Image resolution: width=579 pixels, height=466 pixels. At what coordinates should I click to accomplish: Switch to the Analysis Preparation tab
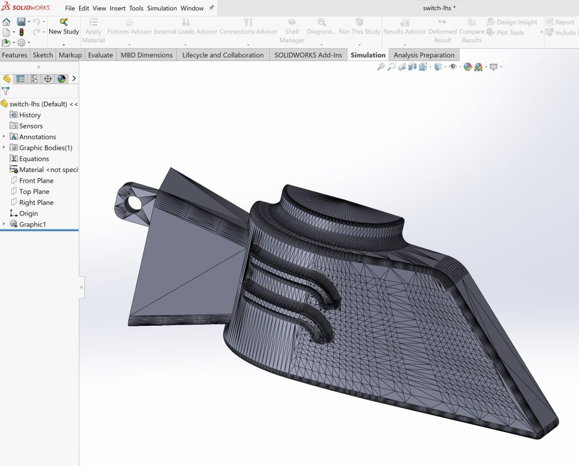pyautogui.click(x=424, y=55)
